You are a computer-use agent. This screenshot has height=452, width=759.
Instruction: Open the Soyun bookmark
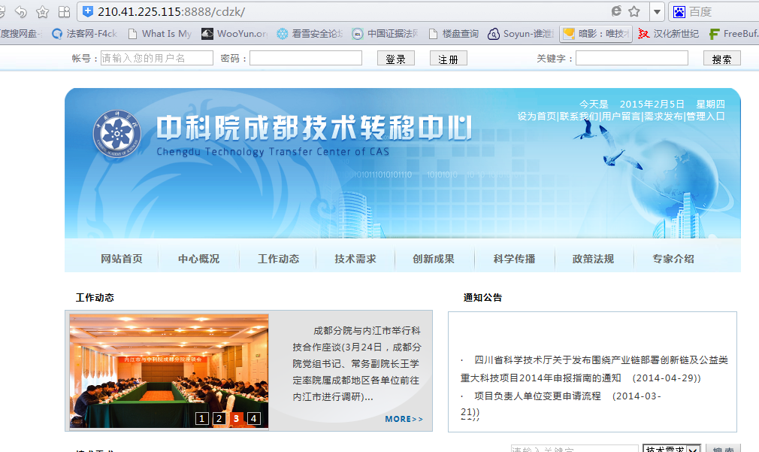[521, 33]
